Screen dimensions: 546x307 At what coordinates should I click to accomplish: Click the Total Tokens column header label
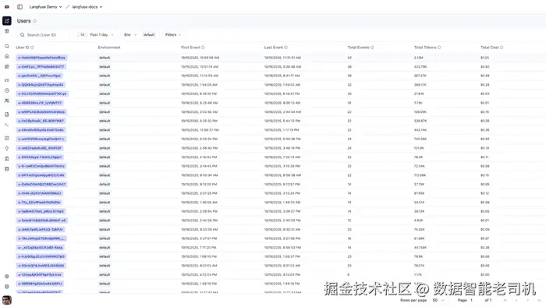pyautogui.click(x=425, y=48)
